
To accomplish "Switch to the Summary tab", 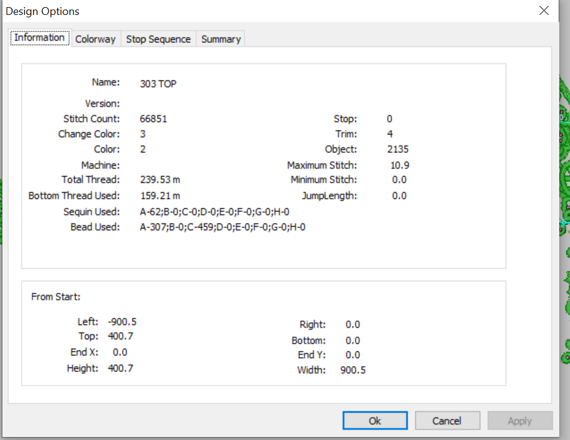I will coord(221,39).
